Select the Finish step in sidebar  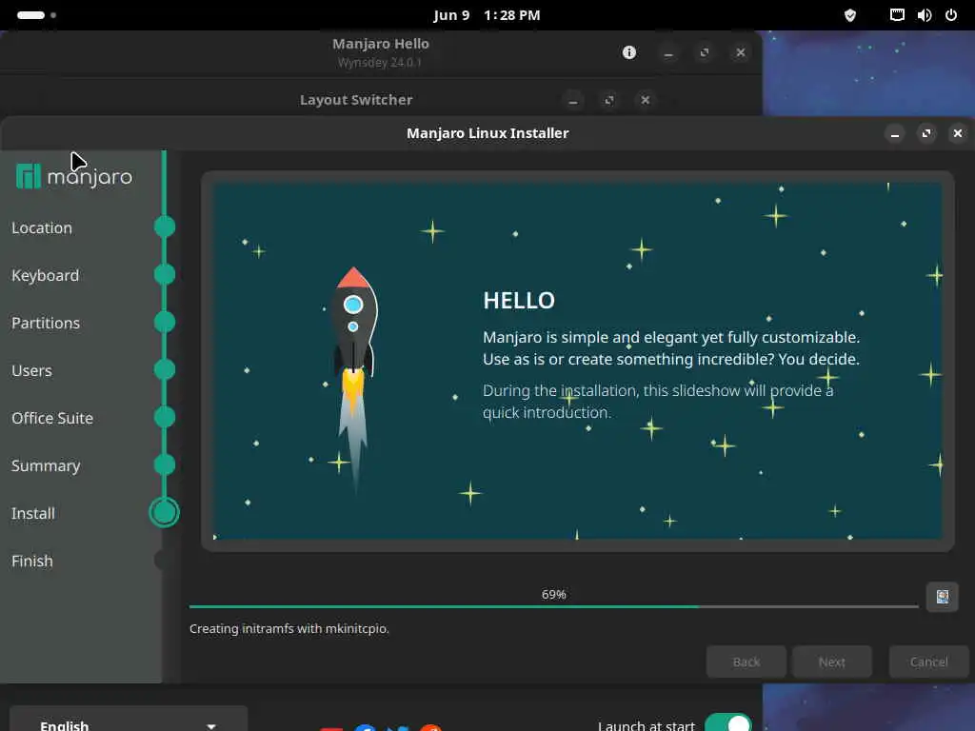(x=32, y=562)
